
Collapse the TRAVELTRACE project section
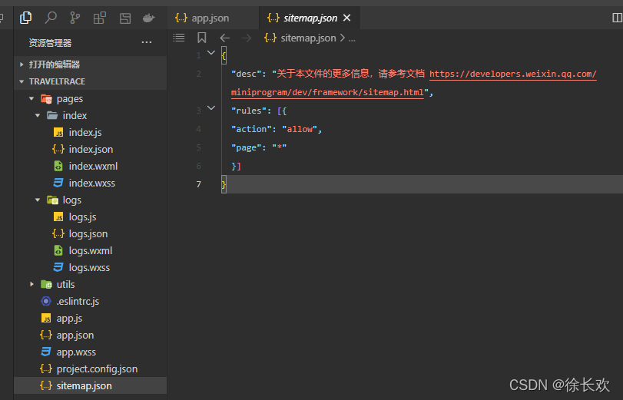[90, 81]
